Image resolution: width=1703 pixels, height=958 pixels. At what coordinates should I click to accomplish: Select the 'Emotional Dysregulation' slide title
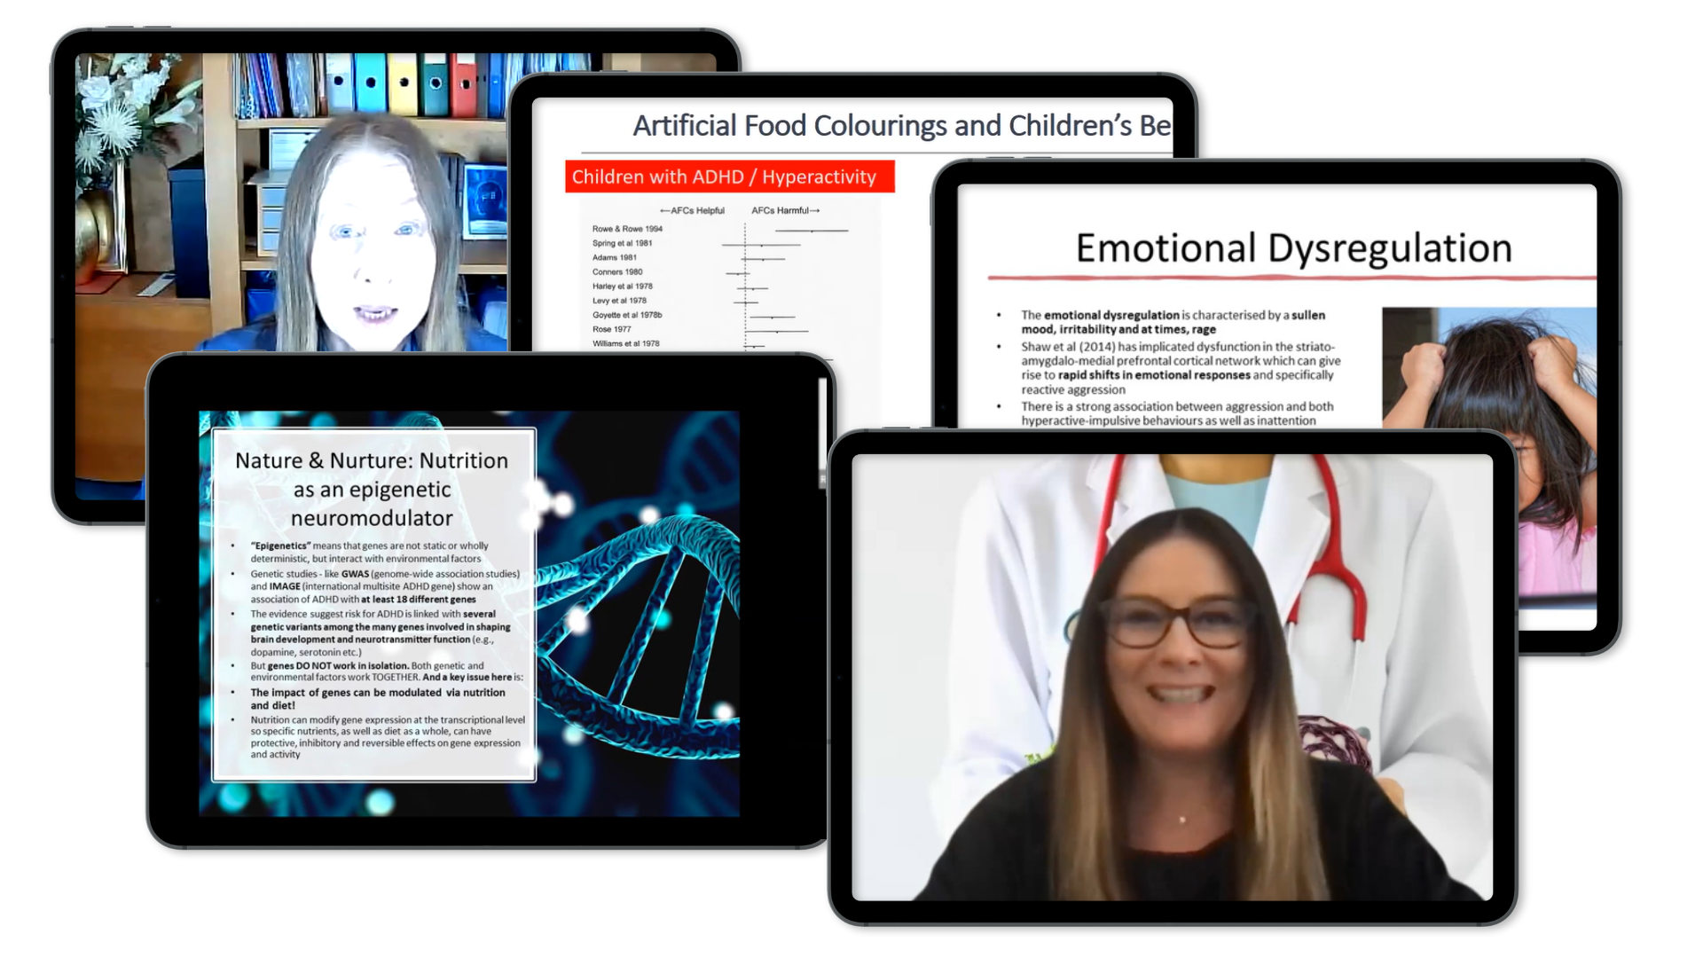(x=1293, y=248)
